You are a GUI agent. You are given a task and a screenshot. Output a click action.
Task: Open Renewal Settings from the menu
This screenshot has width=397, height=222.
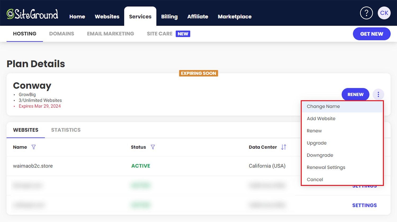[x=326, y=167]
